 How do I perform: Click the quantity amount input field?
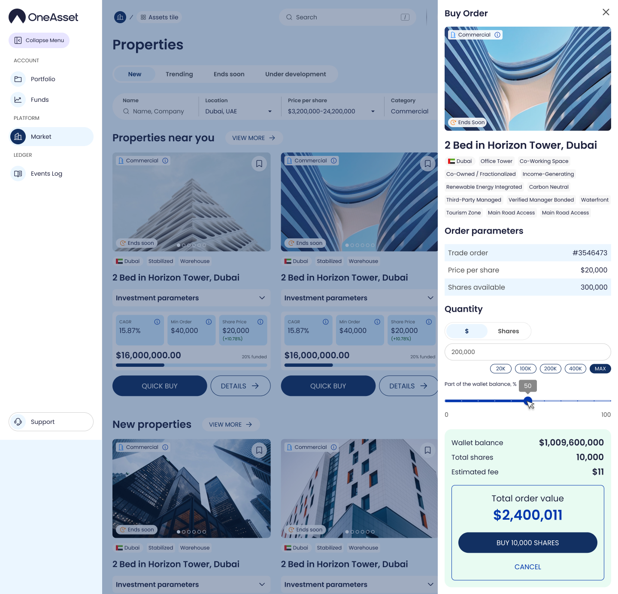tap(527, 352)
